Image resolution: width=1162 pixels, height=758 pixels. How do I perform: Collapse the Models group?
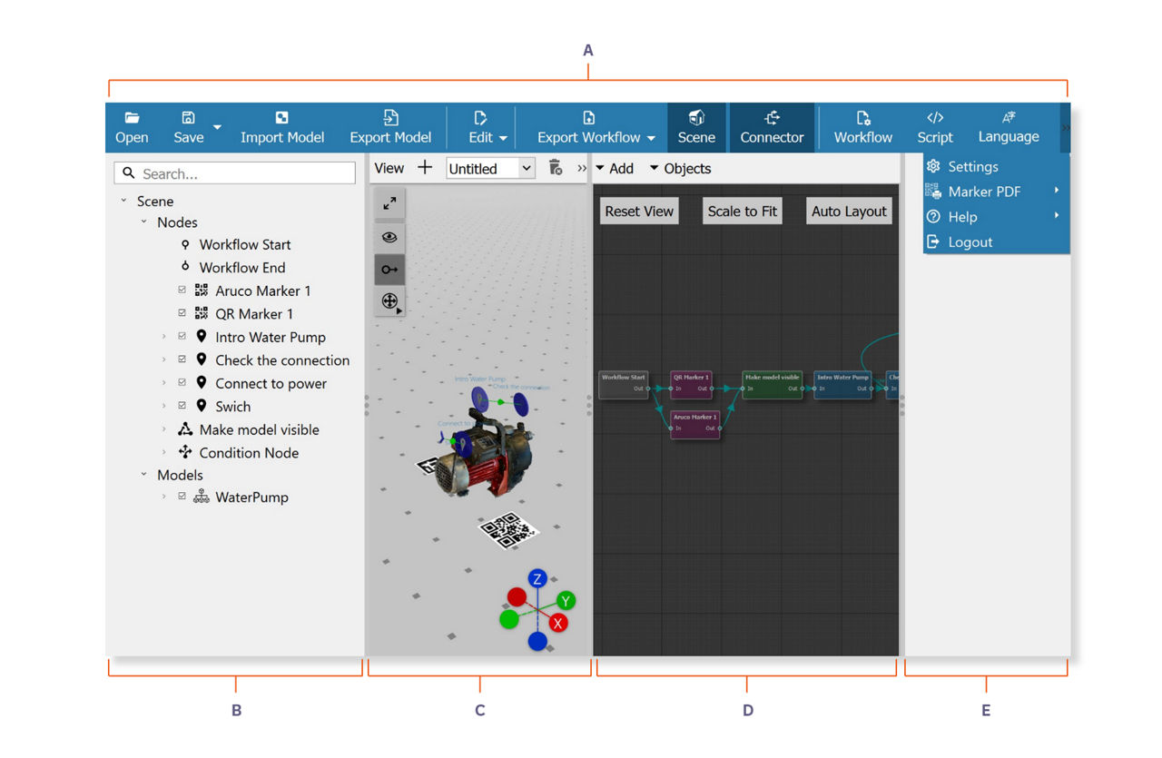point(143,474)
